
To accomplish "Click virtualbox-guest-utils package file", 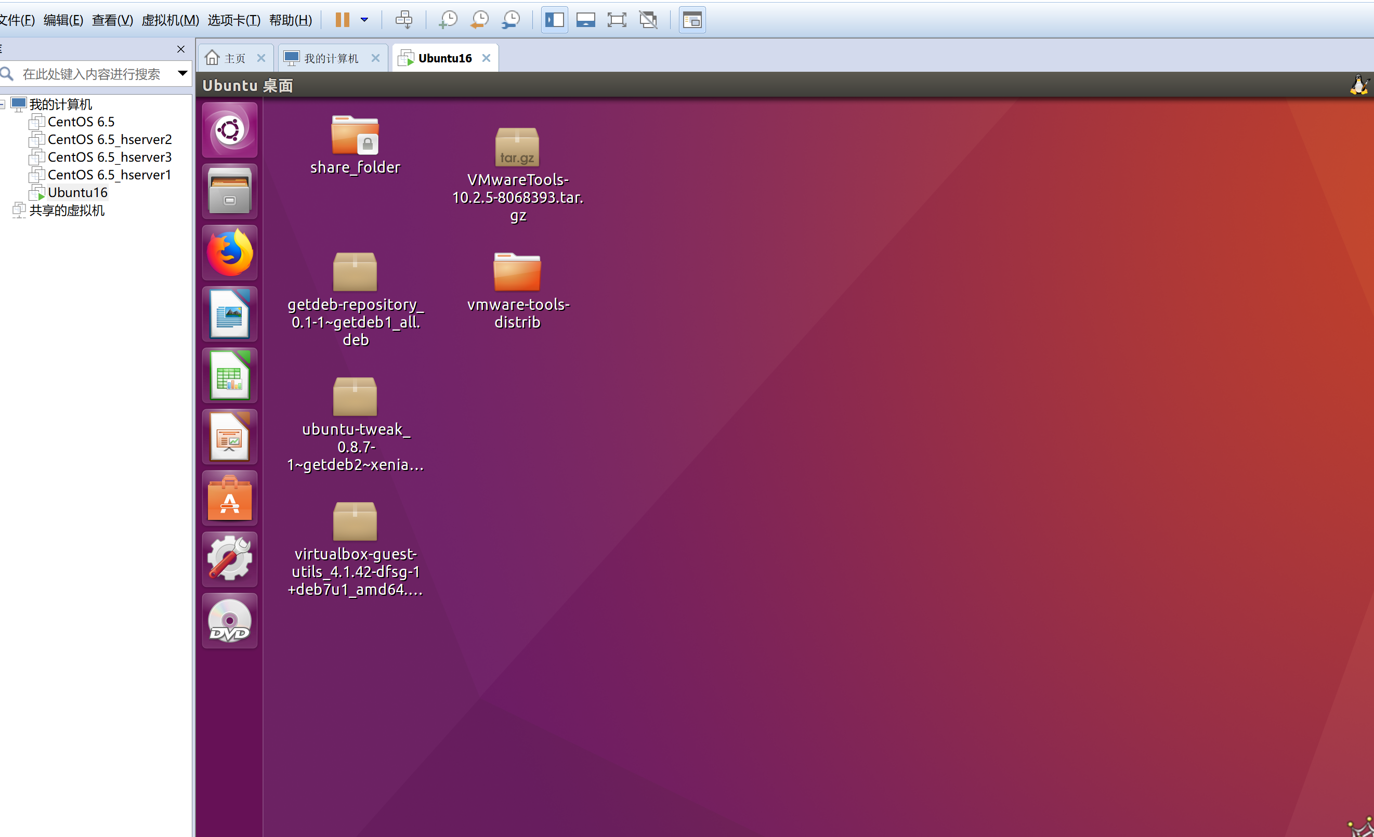I will [355, 520].
